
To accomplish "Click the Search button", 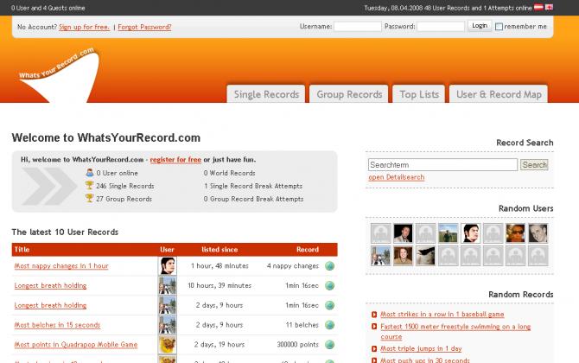I will click(534, 165).
